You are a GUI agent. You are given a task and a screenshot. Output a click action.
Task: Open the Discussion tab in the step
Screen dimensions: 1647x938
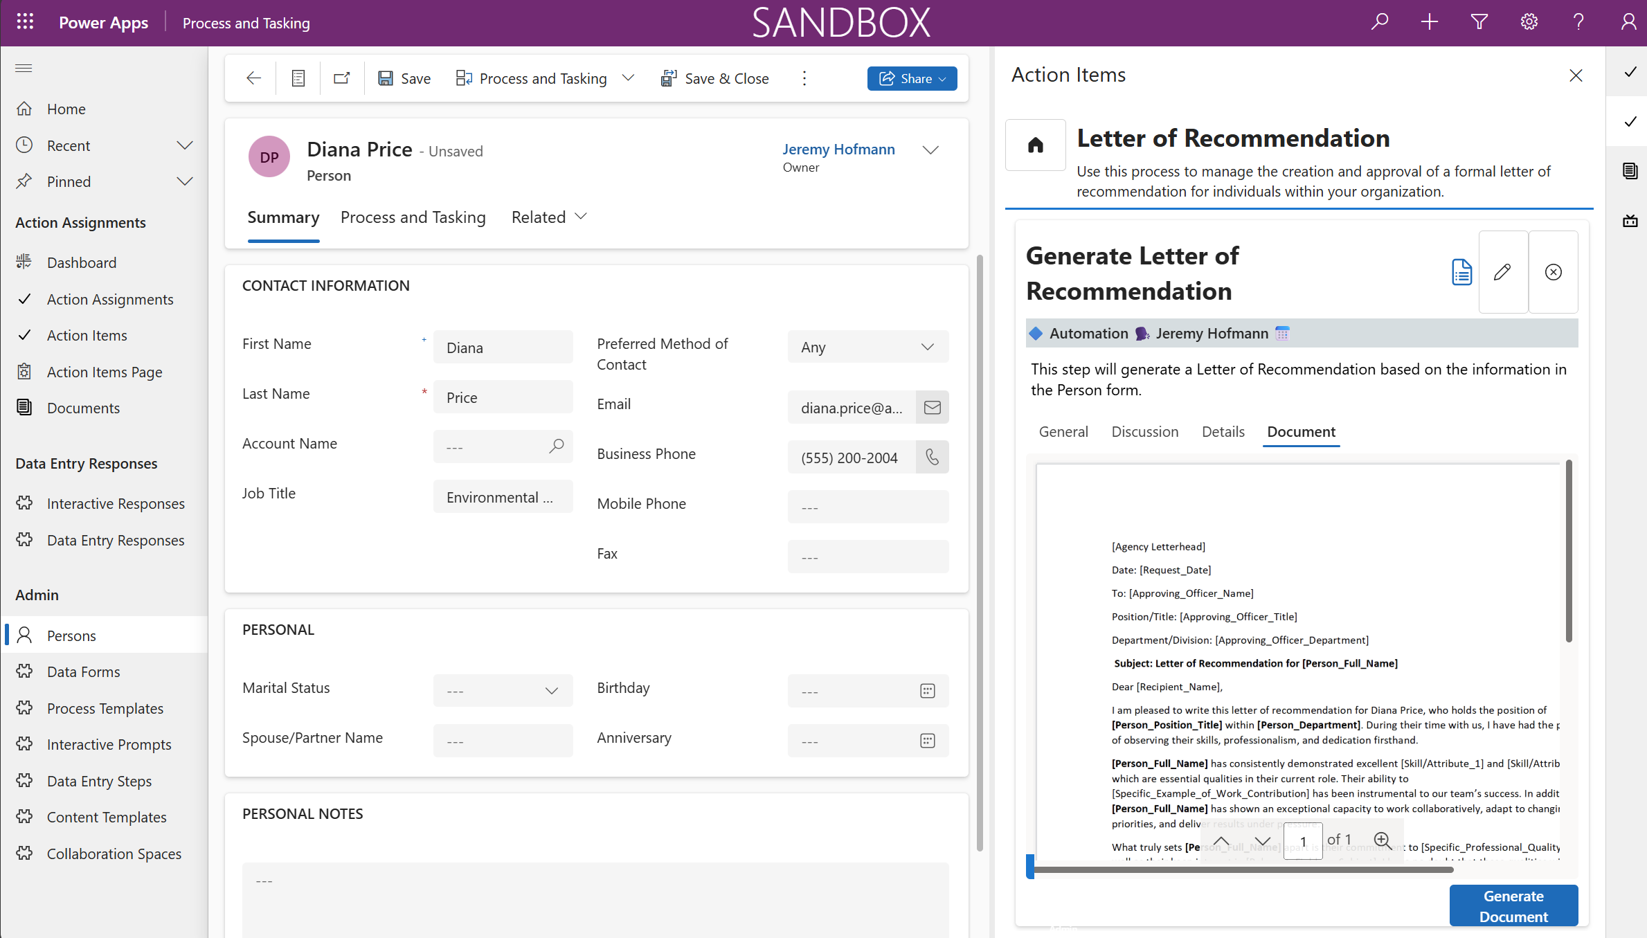pos(1144,432)
